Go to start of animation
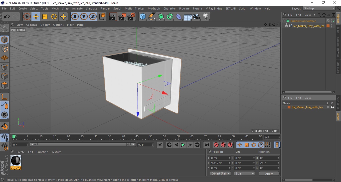This screenshot has height=182, width=341. (x=160, y=145)
